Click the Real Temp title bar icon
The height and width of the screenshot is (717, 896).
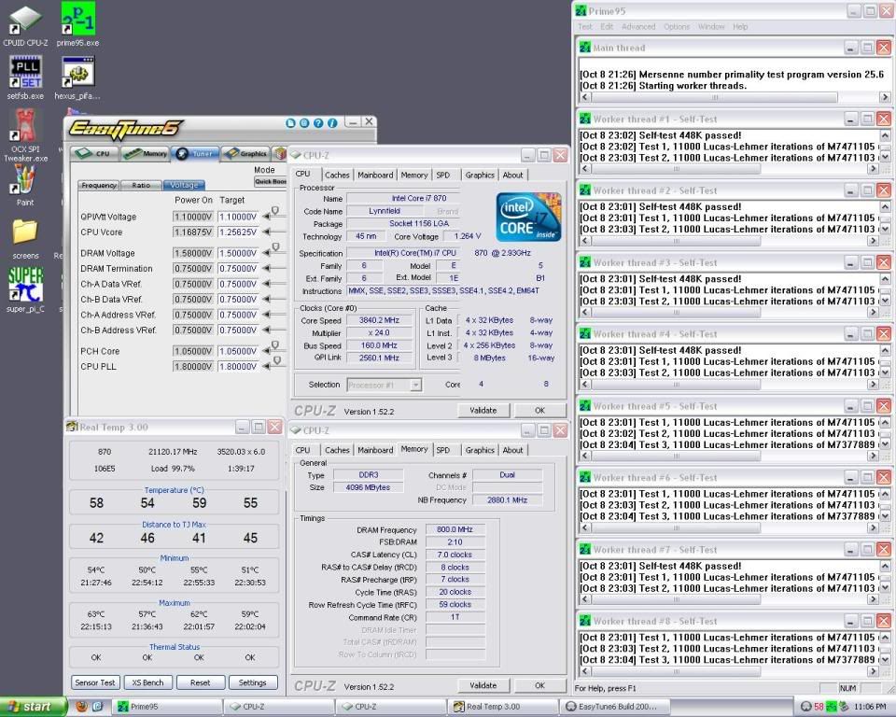[x=72, y=427]
